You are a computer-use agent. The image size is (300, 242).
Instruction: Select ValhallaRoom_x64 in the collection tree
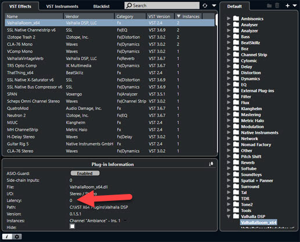coord(259,222)
